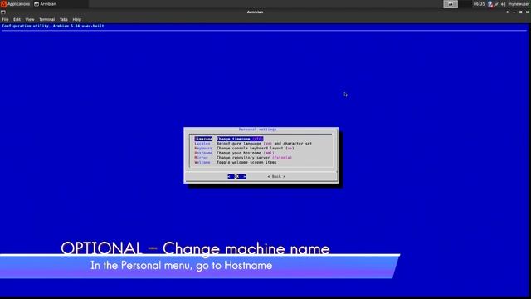Open the View menu
531x299 pixels.
[30, 20]
